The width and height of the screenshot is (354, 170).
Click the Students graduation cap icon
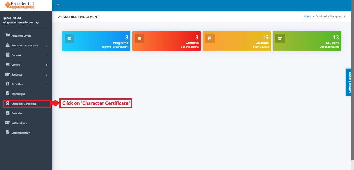click(8, 74)
